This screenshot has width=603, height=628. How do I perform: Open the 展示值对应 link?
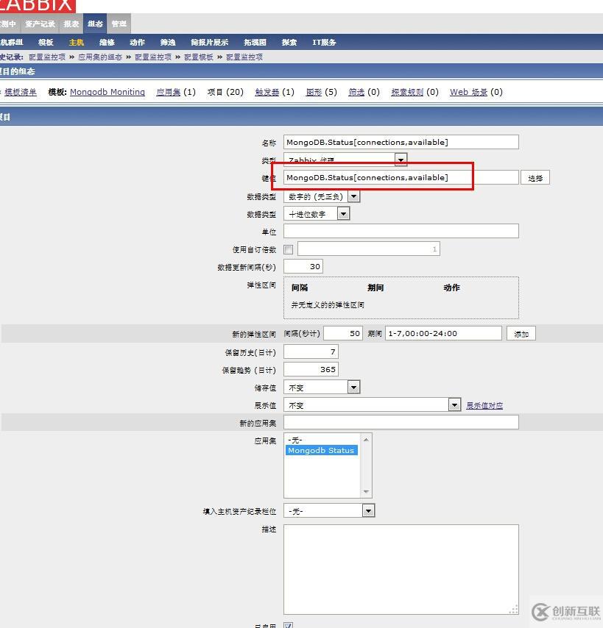484,405
